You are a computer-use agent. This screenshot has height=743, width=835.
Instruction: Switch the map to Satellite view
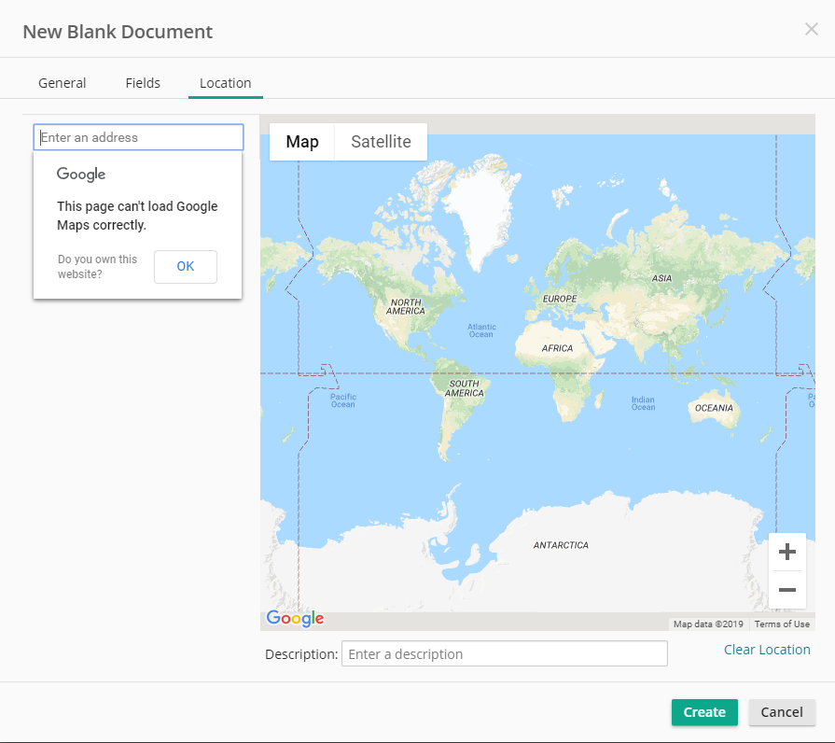[x=381, y=142]
